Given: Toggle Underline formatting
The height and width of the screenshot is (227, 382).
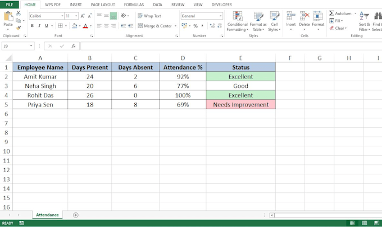Looking at the screenshot, I should click(x=46, y=26).
